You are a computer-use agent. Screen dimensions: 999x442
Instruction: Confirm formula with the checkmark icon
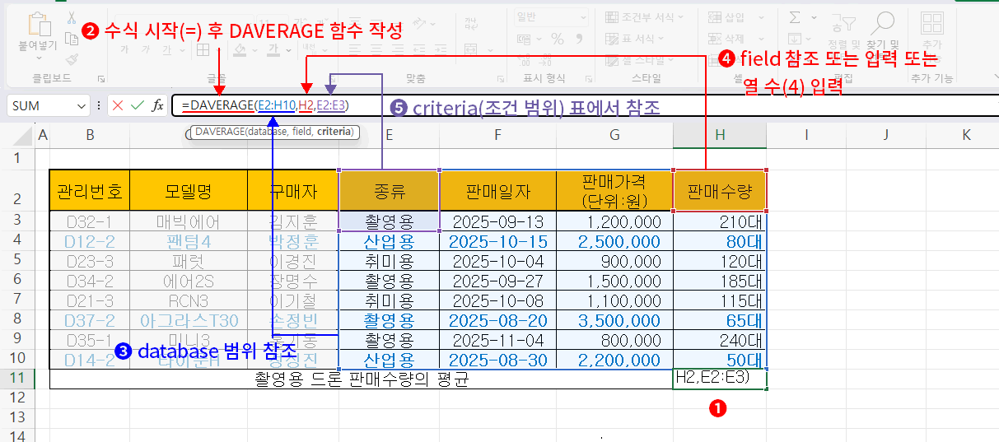(x=137, y=105)
